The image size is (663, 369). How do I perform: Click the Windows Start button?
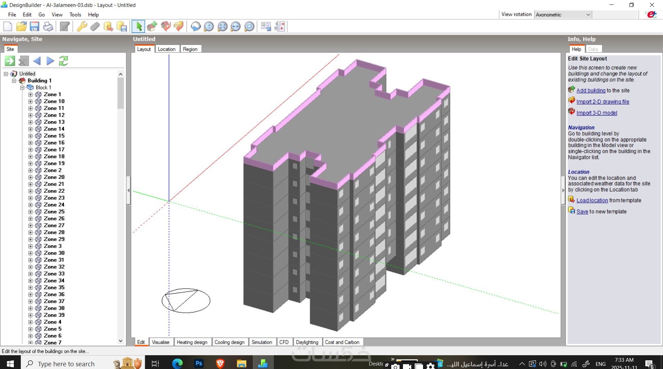pos(10,363)
